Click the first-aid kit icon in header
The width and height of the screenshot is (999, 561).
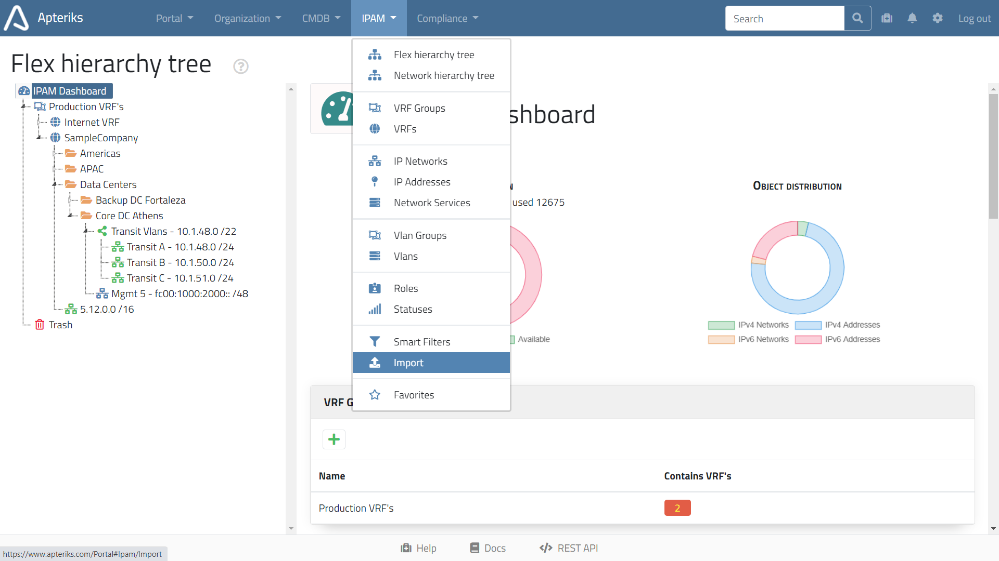click(887, 19)
